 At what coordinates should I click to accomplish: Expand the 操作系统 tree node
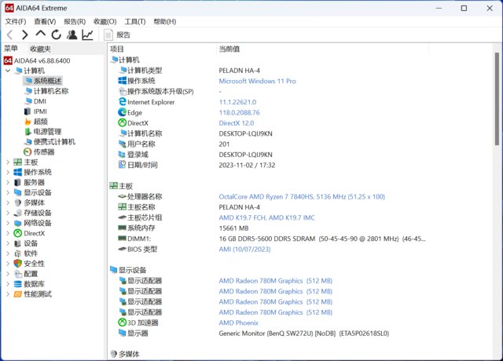pos(8,173)
